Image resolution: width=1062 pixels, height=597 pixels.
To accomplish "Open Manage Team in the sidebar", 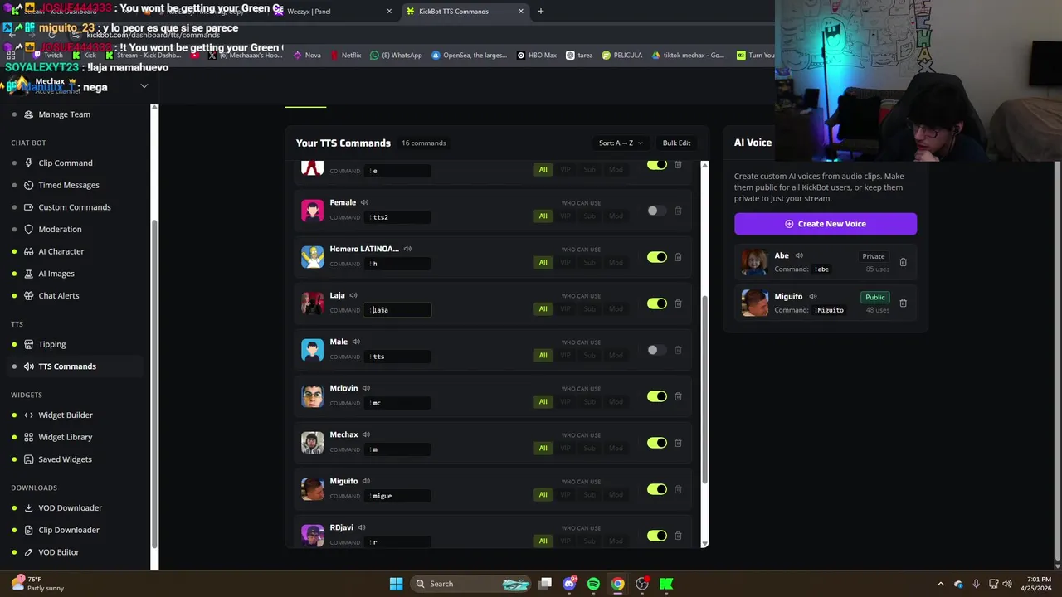I will [x=65, y=114].
